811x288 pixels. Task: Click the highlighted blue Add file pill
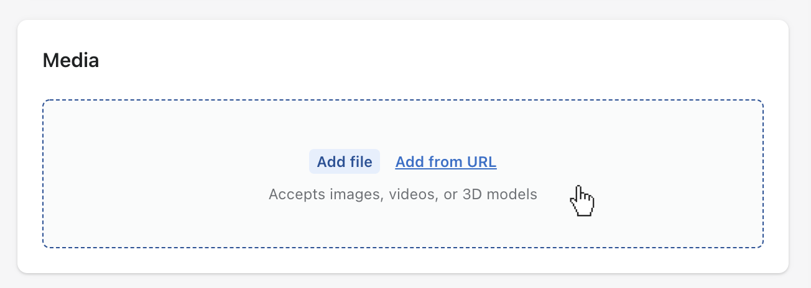click(344, 162)
